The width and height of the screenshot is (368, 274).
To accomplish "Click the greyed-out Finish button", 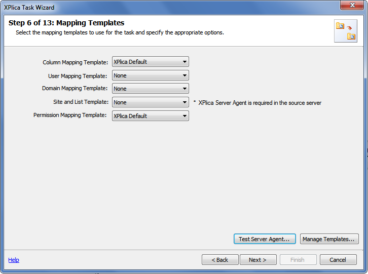I will point(298,260).
